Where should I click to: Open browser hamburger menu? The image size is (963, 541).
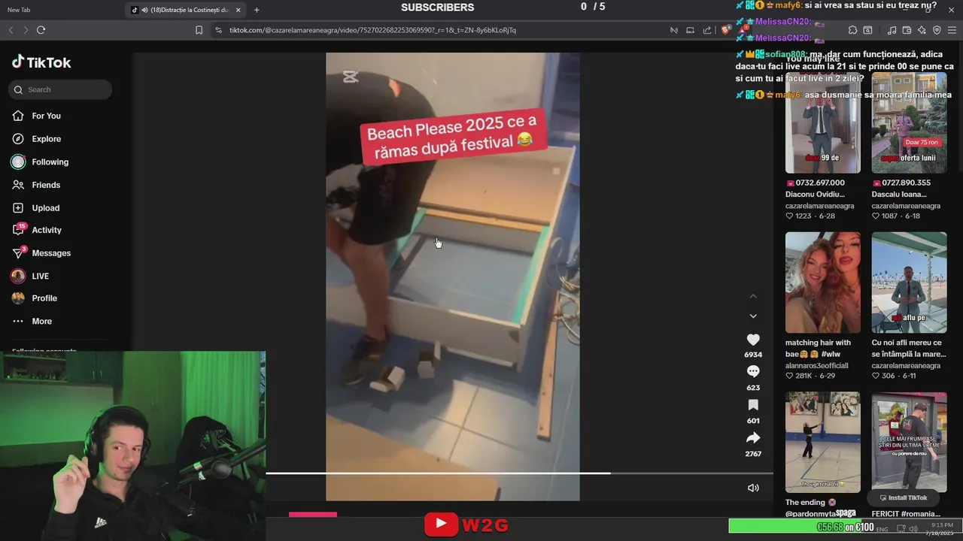point(952,30)
